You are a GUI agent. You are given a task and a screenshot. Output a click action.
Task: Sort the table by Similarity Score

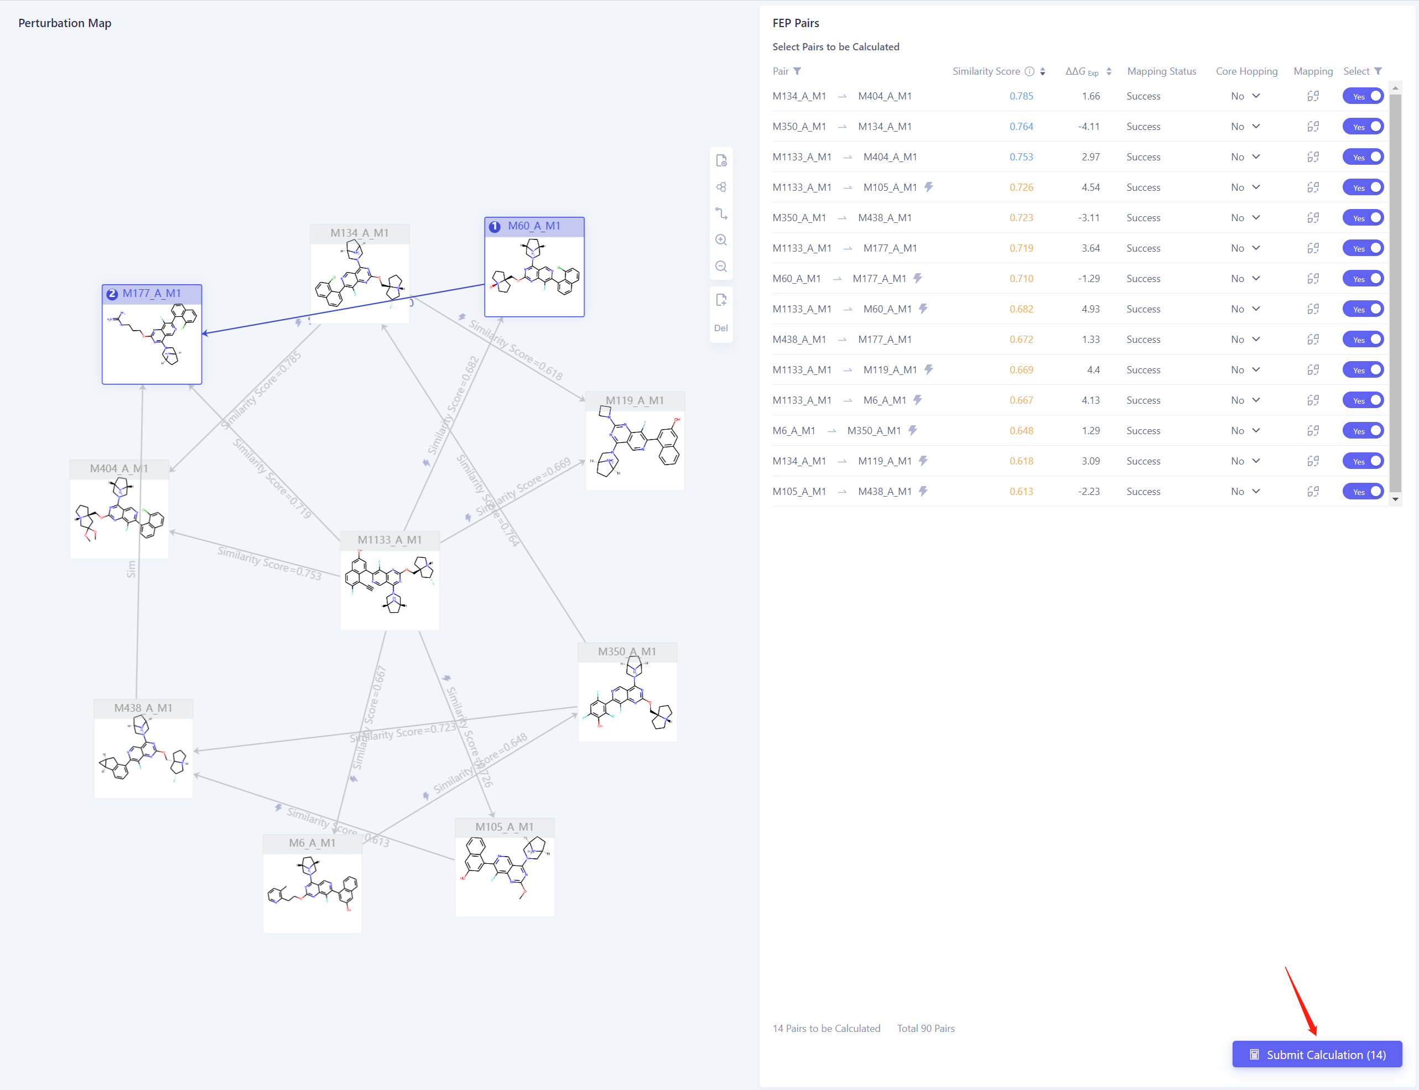tap(1042, 71)
